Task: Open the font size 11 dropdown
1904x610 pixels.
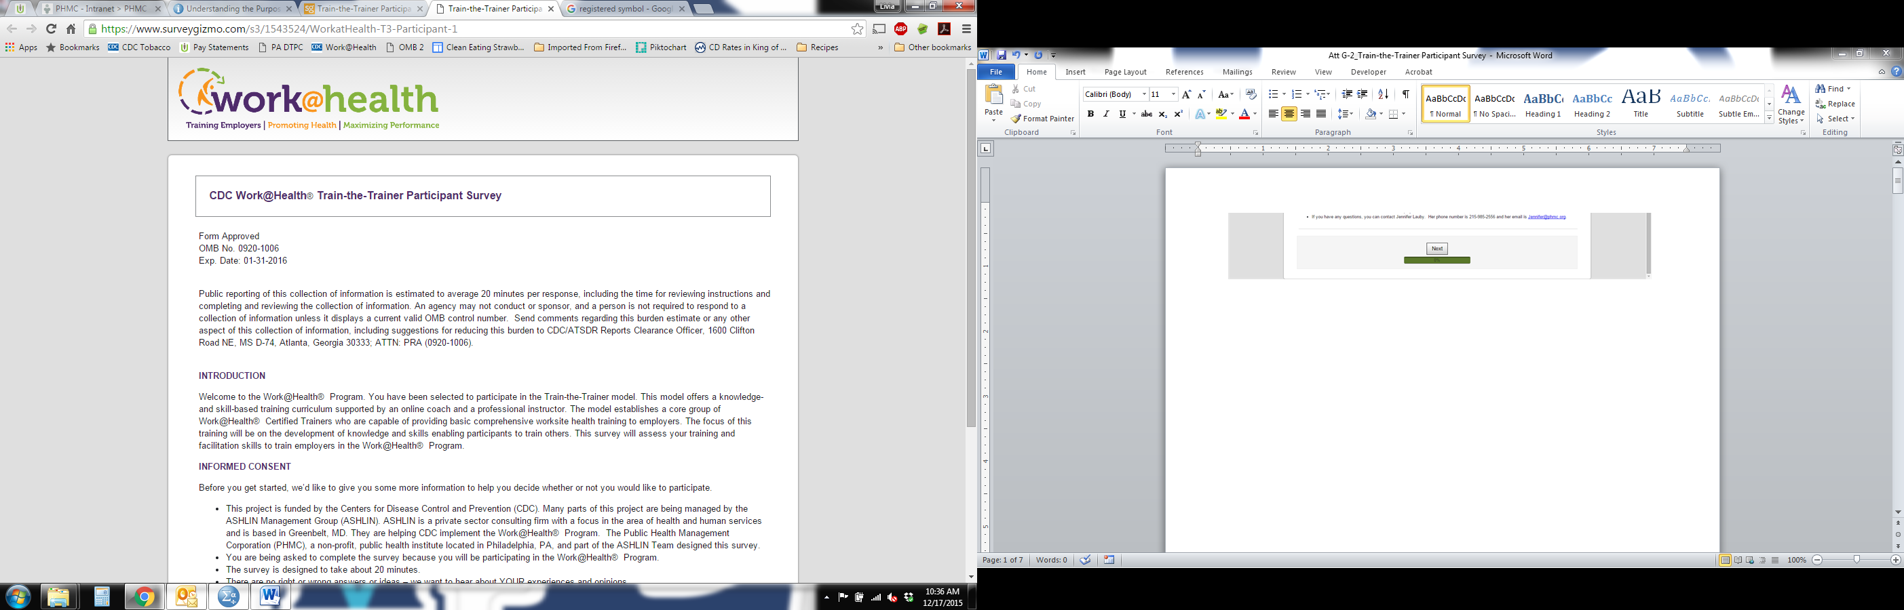Action: tap(1173, 94)
